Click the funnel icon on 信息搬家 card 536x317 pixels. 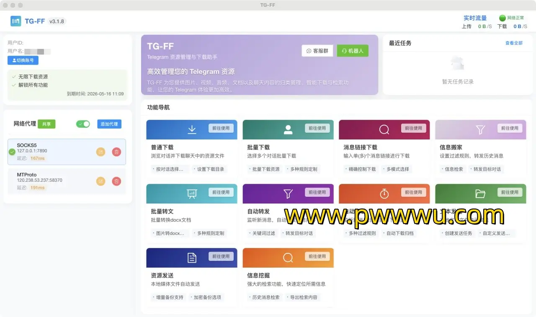click(x=480, y=130)
